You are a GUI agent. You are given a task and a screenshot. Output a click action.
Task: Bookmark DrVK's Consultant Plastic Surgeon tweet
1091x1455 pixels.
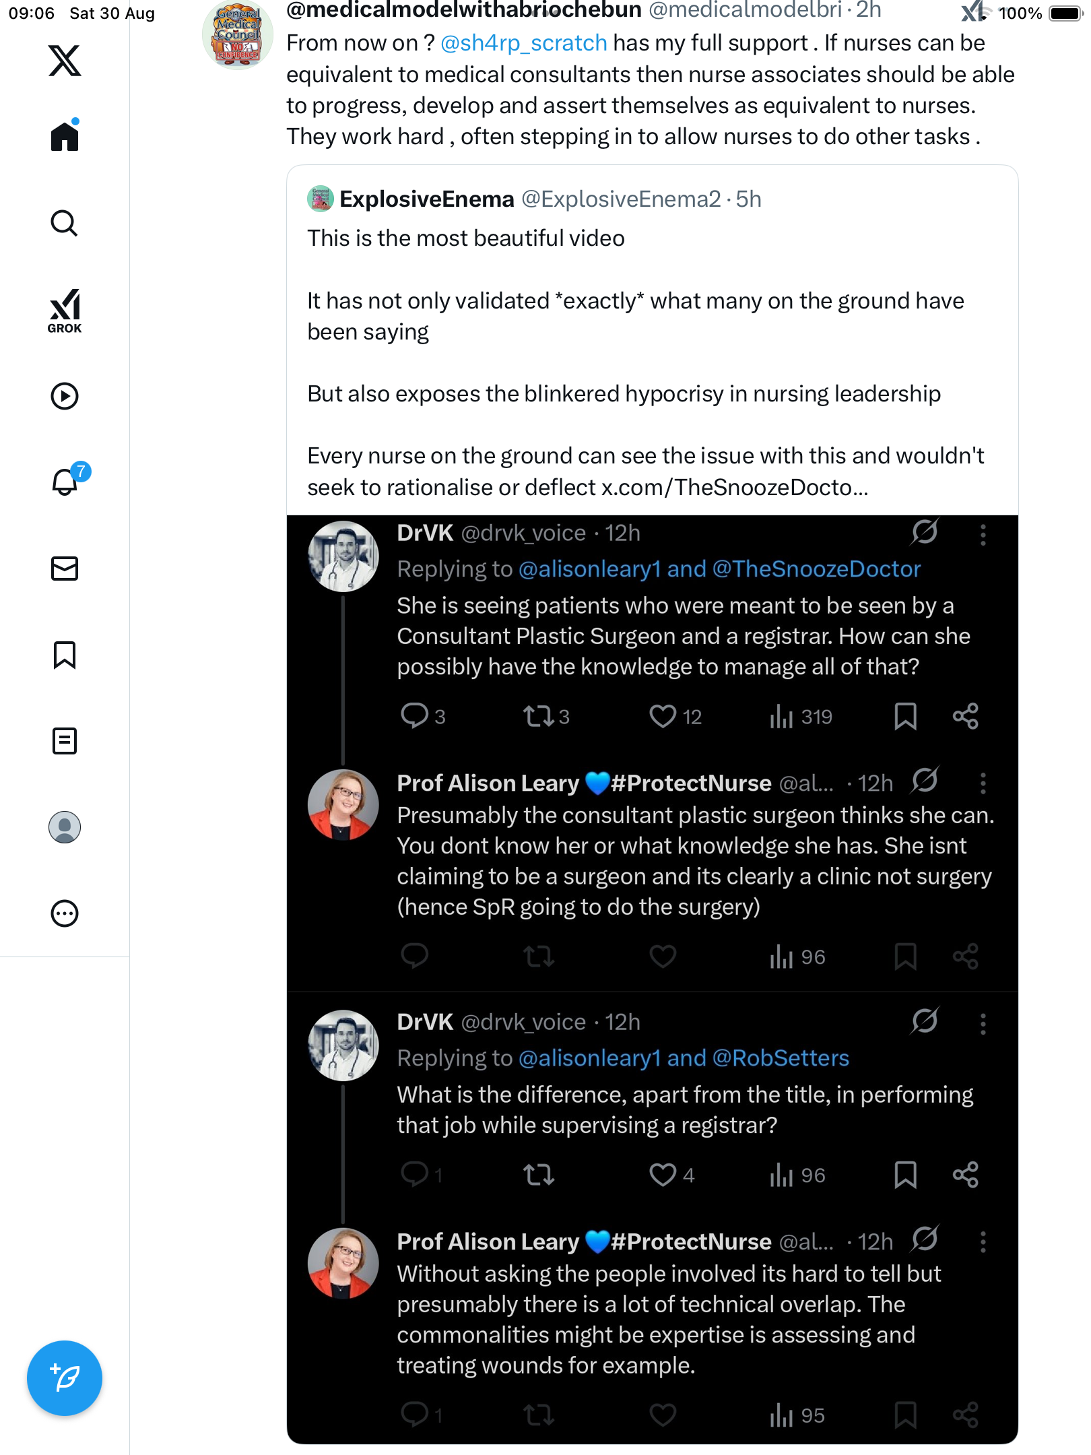(905, 716)
